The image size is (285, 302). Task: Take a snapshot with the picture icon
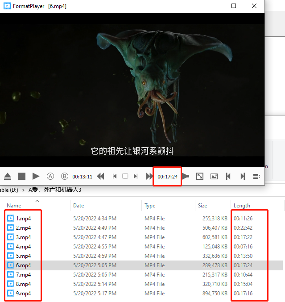[214, 176]
